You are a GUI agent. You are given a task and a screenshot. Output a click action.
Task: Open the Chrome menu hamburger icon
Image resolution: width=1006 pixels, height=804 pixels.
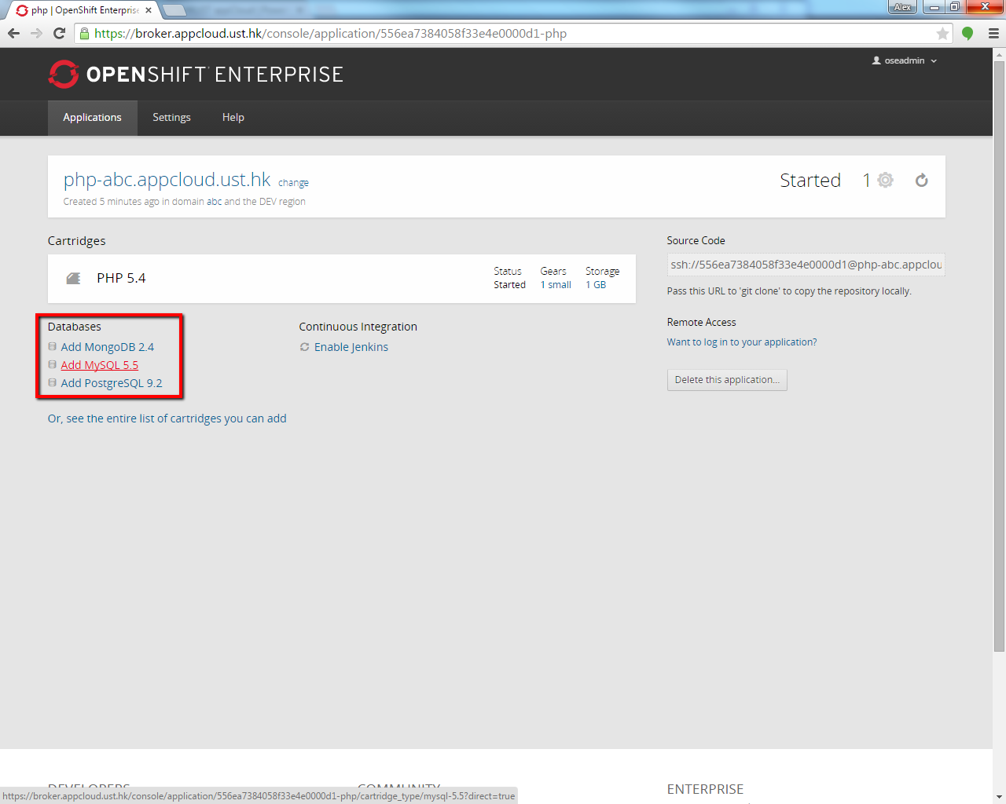pyautogui.click(x=993, y=33)
